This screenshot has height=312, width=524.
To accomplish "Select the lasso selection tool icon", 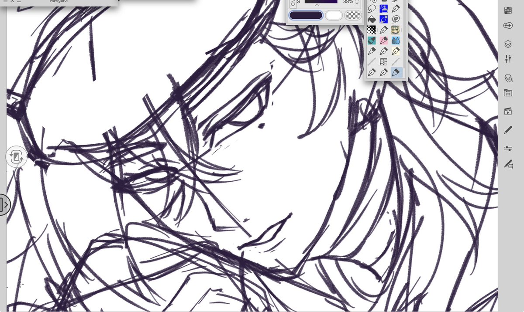I will pos(372,8).
